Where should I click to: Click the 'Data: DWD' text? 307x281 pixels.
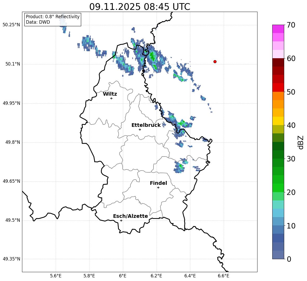point(38,22)
